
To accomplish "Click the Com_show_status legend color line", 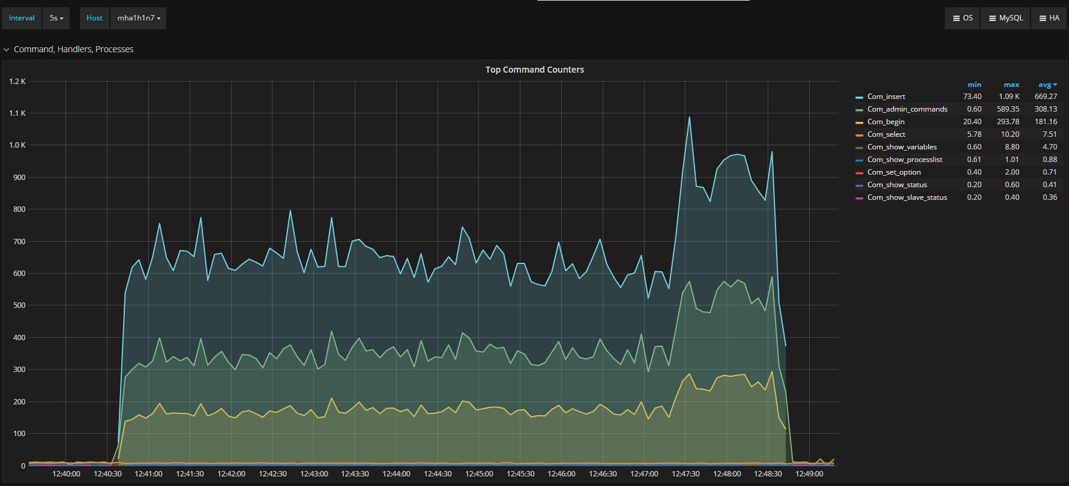I will pyautogui.click(x=860, y=185).
